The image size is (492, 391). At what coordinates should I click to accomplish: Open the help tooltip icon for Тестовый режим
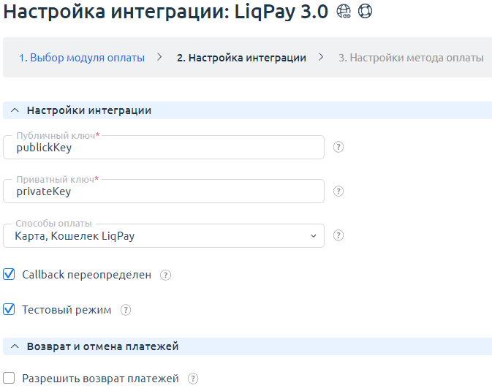pyautogui.click(x=126, y=310)
